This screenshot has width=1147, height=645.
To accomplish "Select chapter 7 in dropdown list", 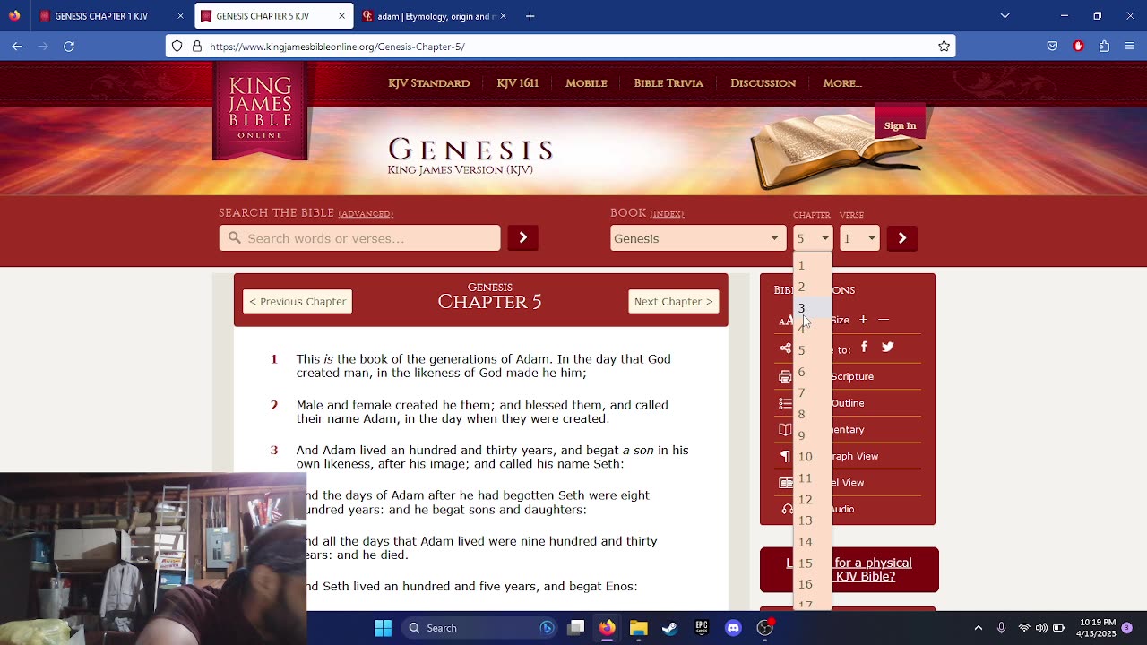I will pyautogui.click(x=813, y=393).
